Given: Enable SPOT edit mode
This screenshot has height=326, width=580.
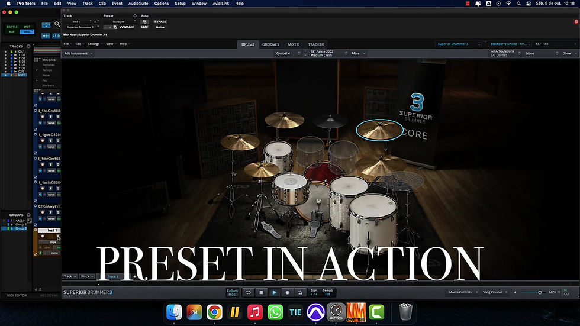Looking at the screenshot, I should pos(27,27).
